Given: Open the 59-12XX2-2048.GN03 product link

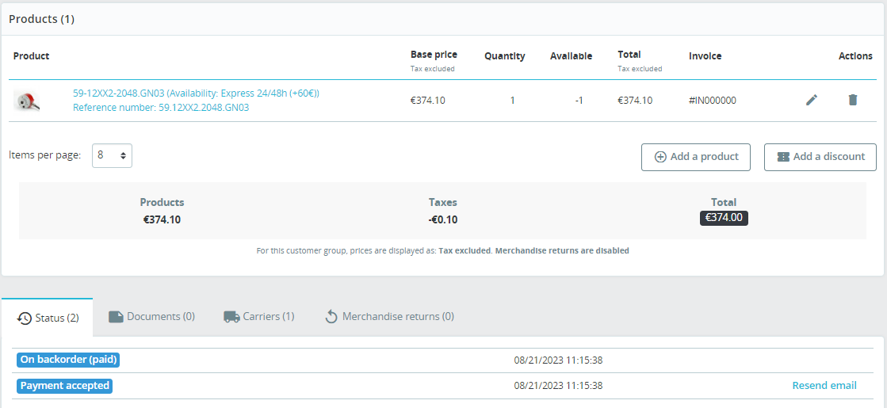Looking at the screenshot, I should [x=196, y=93].
